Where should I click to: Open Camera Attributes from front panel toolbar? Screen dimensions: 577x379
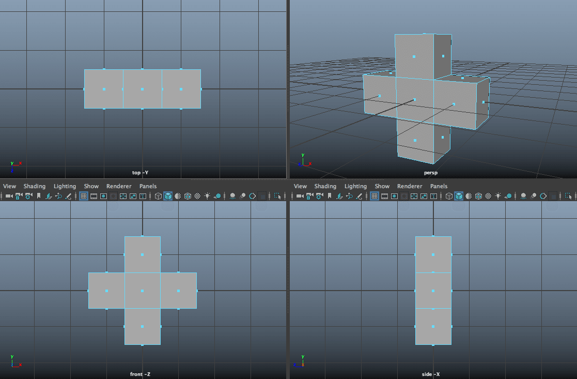coord(29,196)
